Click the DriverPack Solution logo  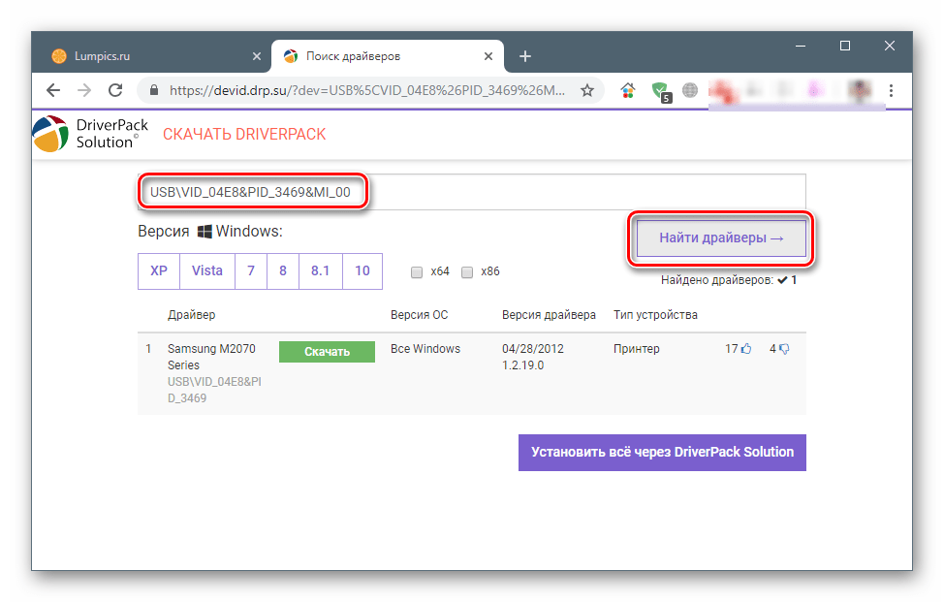pyautogui.click(x=86, y=134)
